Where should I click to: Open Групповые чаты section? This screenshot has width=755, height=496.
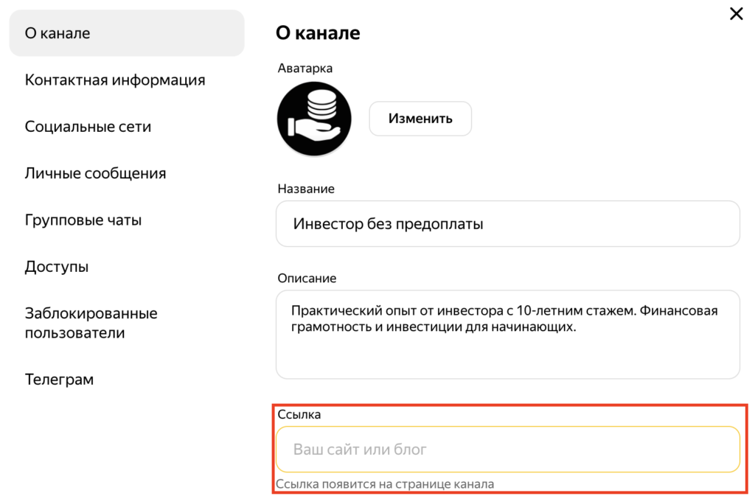(x=83, y=220)
